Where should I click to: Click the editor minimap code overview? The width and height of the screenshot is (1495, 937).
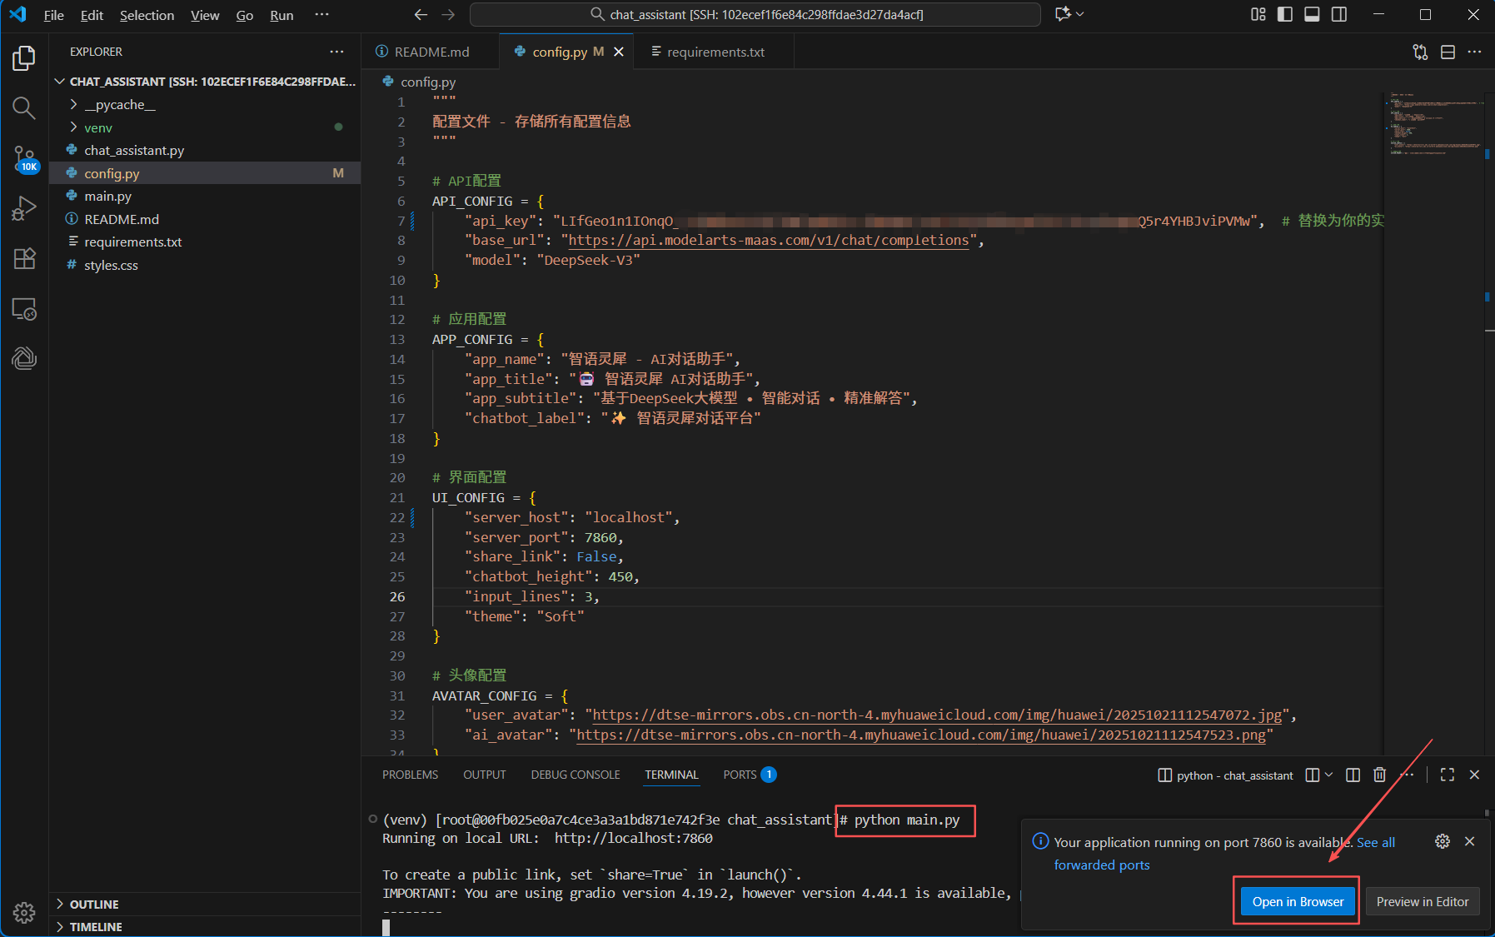(x=1433, y=125)
